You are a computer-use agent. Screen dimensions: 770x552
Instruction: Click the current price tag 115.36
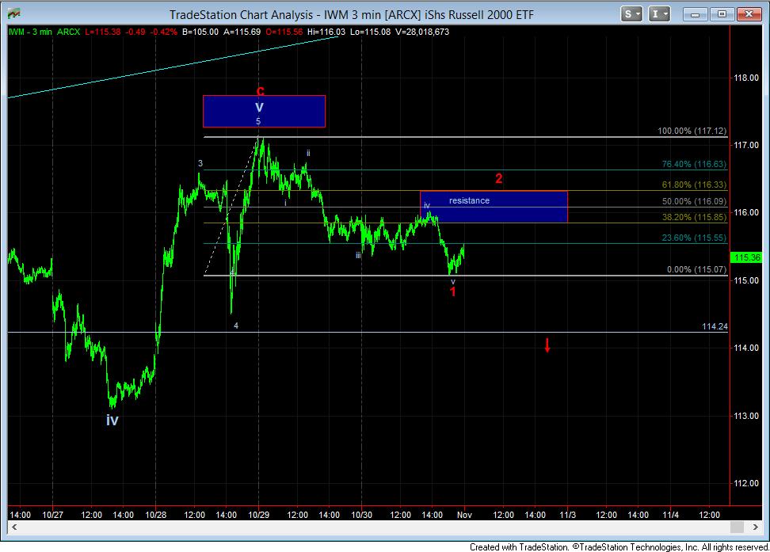click(746, 257)
